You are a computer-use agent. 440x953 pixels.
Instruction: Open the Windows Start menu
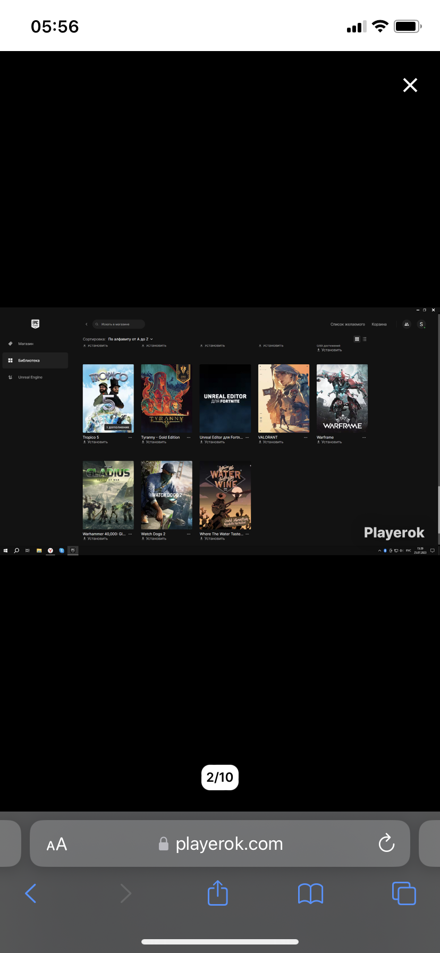[x=5, y=550]
